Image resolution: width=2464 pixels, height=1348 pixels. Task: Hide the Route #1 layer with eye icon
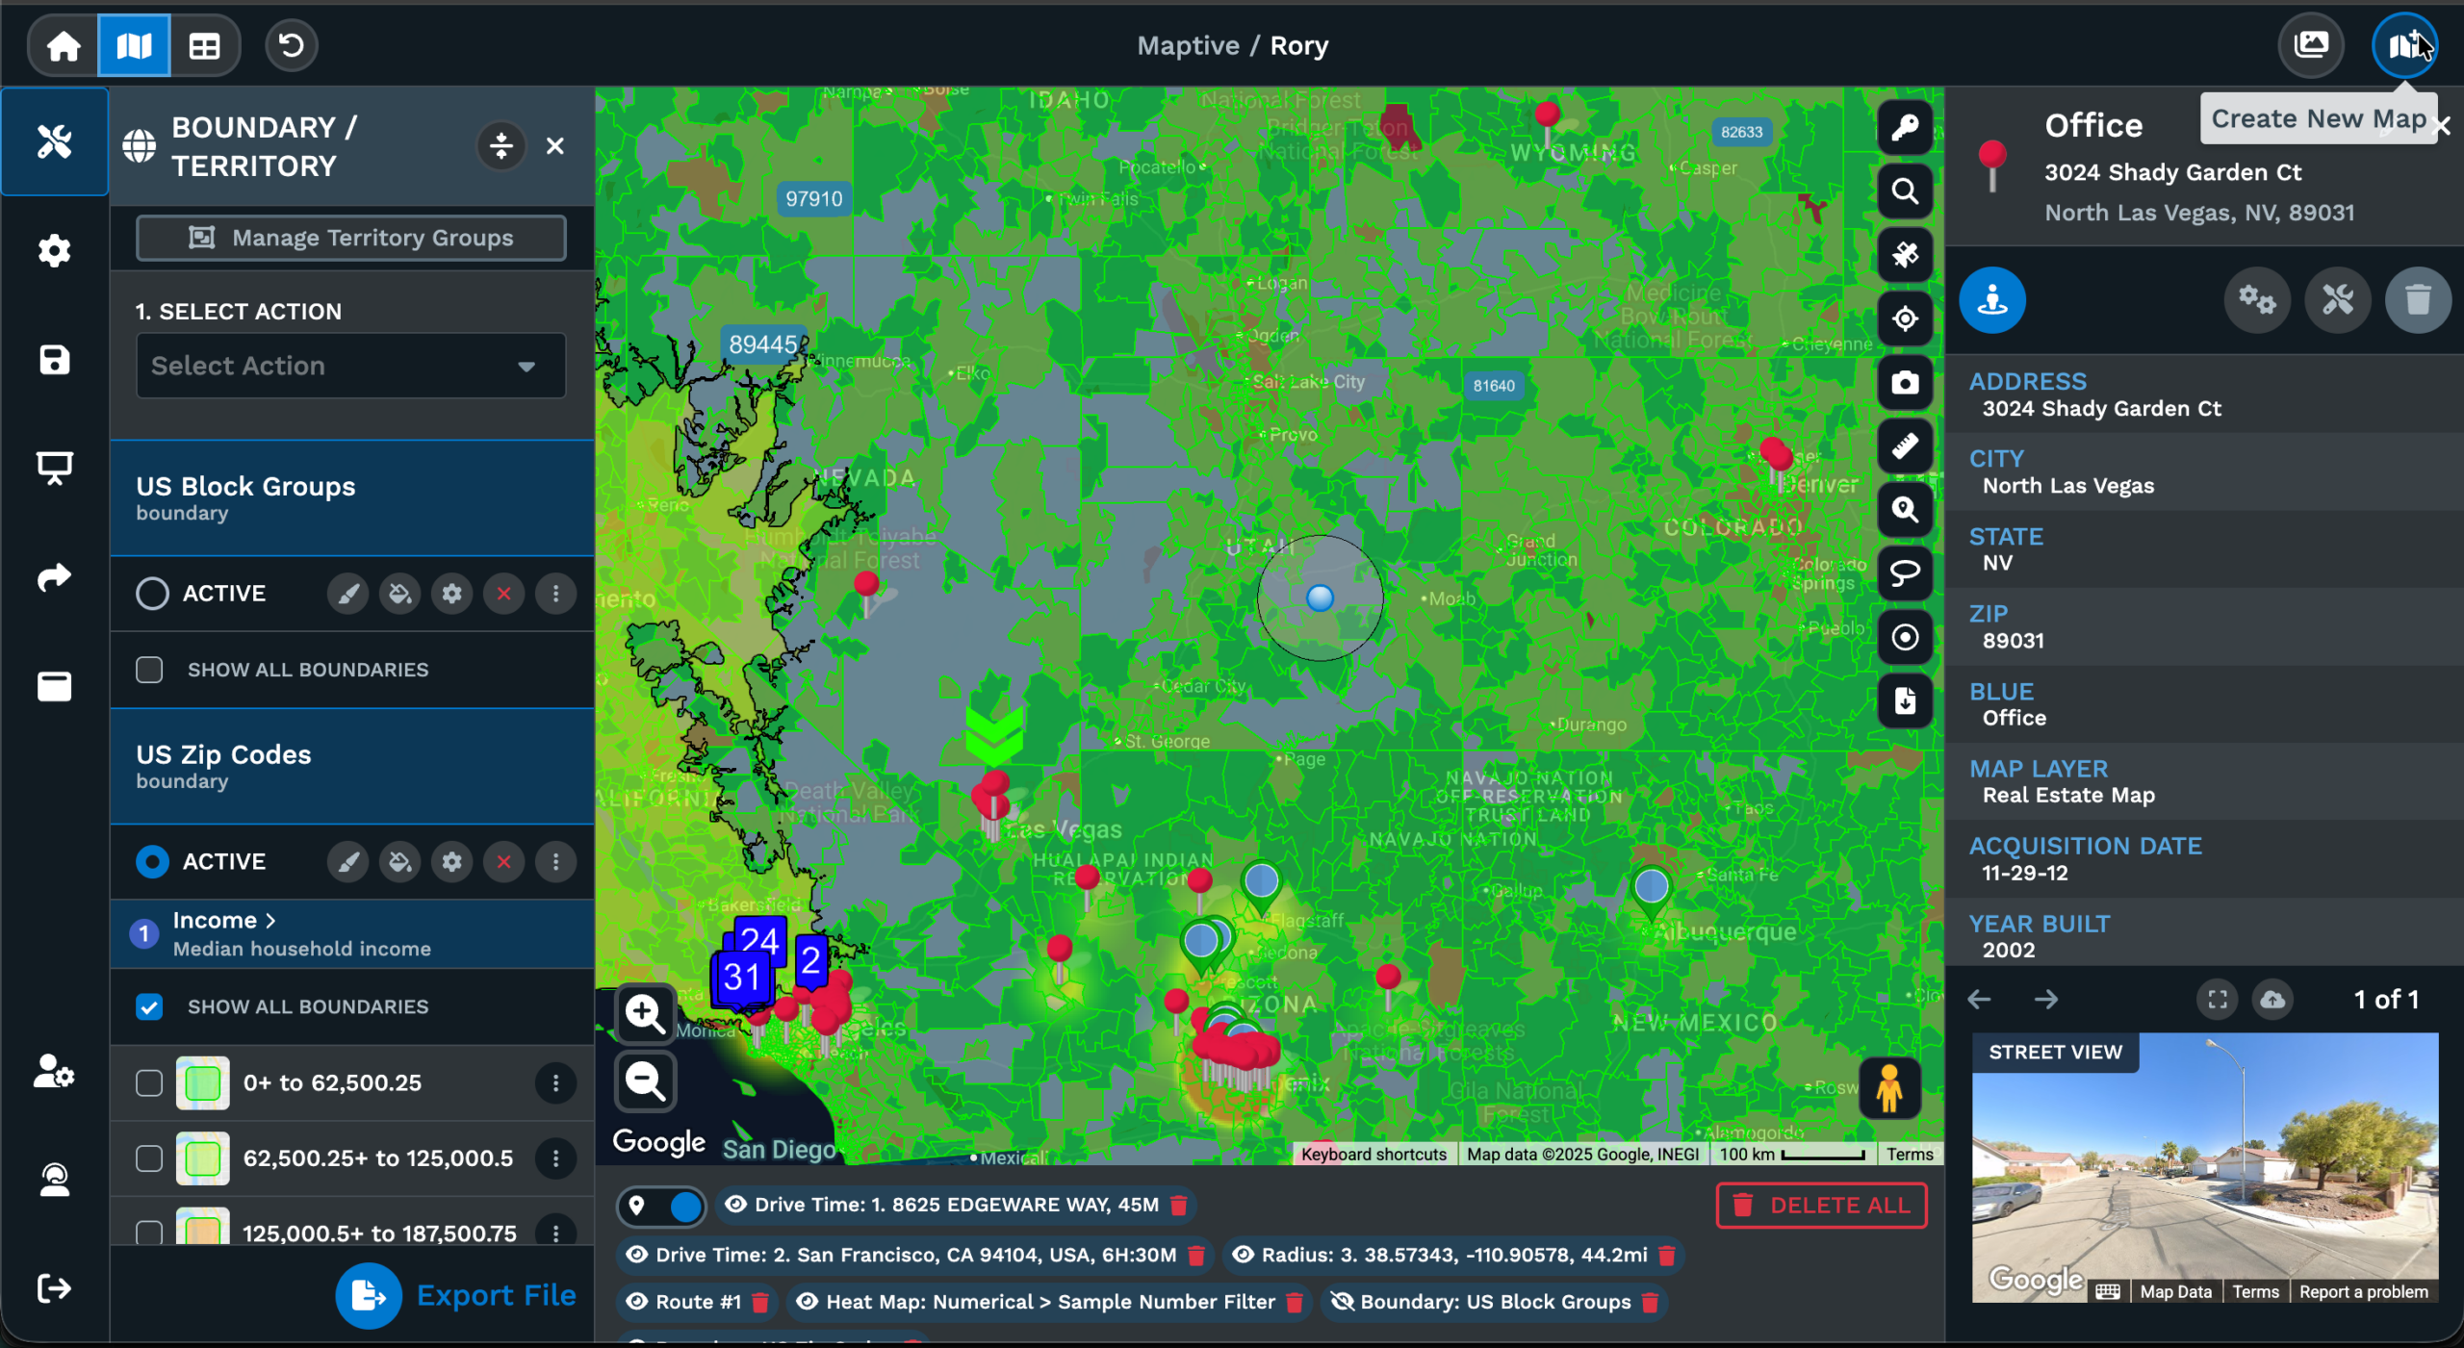(636, 1302)
